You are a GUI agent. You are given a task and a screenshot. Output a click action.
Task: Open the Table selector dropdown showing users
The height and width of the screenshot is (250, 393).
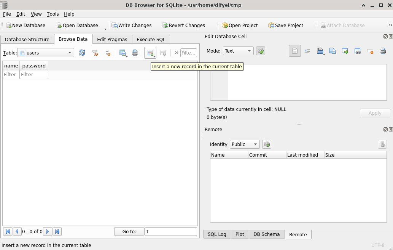pos(46,53)
